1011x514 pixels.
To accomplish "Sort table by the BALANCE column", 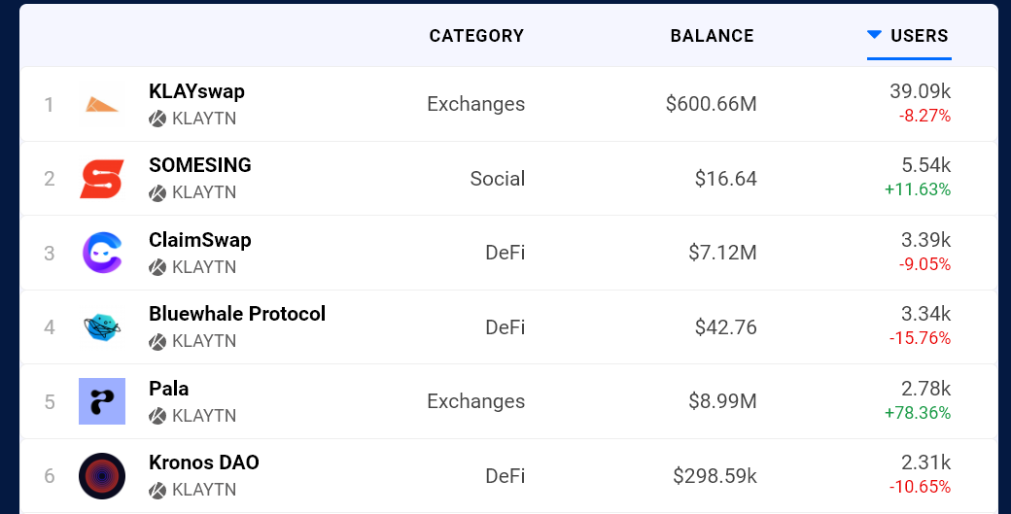I will click(x=712, y=36).
